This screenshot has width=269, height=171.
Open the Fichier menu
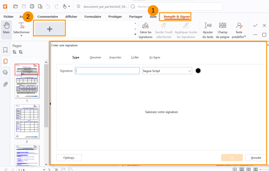point(9,17)
